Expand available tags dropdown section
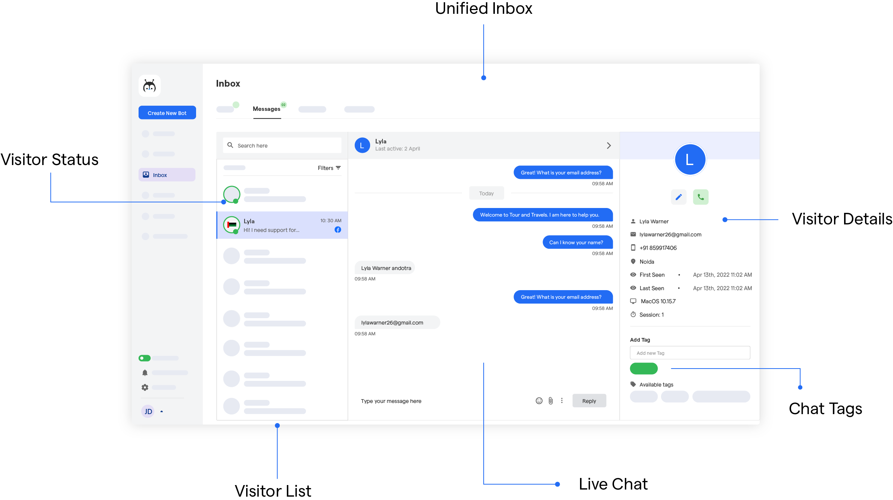Viewport: 893px width, 500px height. (653, 383)
